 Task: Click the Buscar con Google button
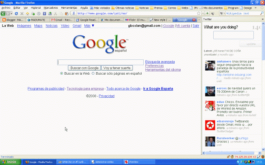(x=84, y=68)
